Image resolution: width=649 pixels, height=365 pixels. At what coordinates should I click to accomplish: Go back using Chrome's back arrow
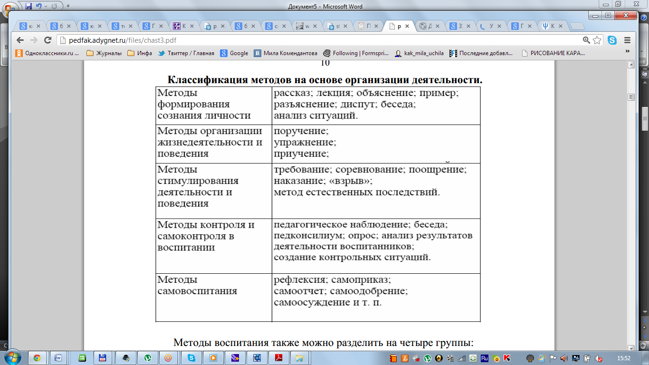tap(20, 40)
